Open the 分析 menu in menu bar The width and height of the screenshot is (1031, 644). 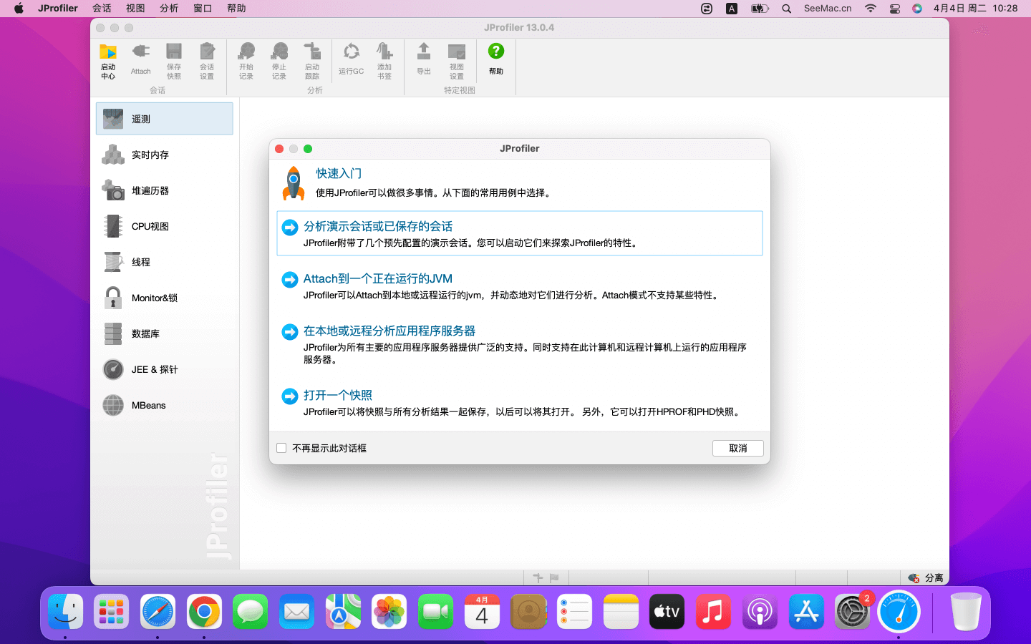(x=169, y=9)
